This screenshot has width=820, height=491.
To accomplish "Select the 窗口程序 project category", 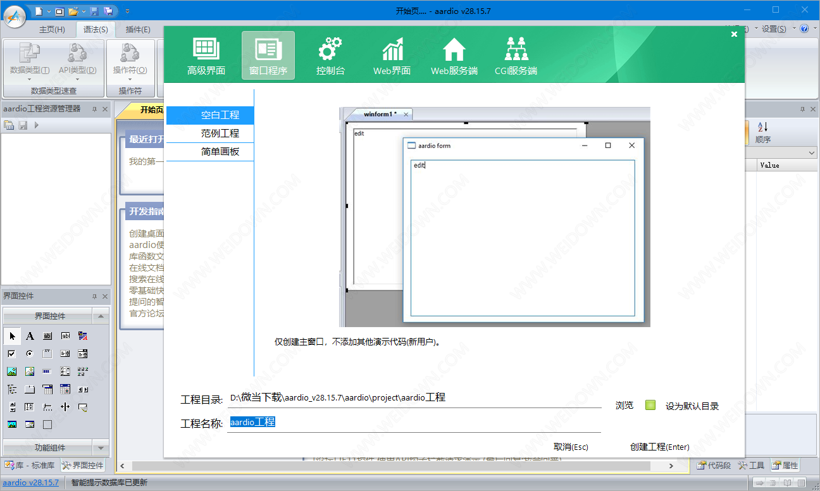I will coord(268,56).
